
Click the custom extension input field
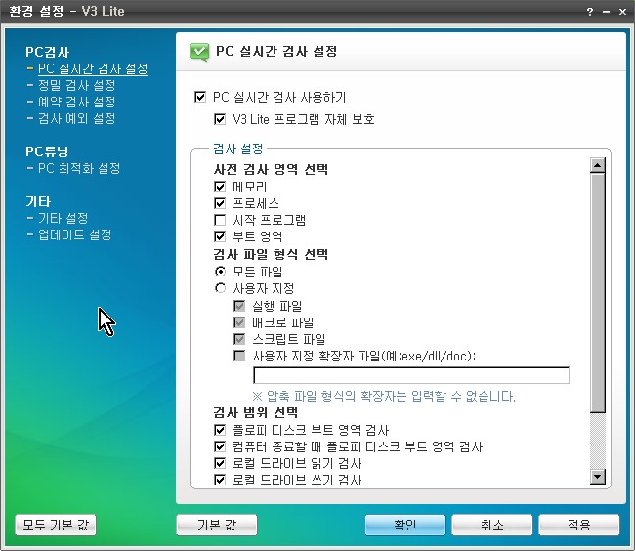[x=411, y=375]
